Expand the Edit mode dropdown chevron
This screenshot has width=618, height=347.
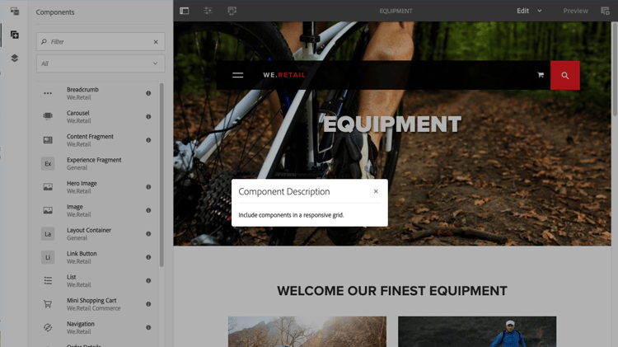[540, 11]
